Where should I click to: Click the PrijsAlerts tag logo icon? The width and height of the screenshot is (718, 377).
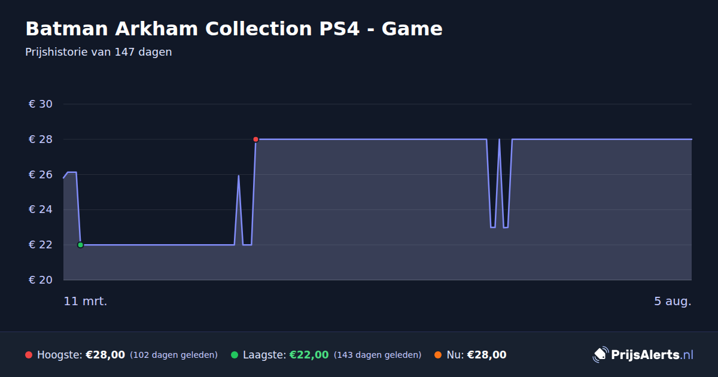pyautogui.click(x=600, y=354)
